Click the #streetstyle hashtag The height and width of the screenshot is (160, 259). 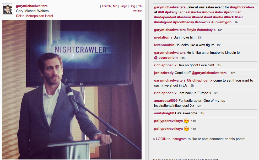(206, 30)
